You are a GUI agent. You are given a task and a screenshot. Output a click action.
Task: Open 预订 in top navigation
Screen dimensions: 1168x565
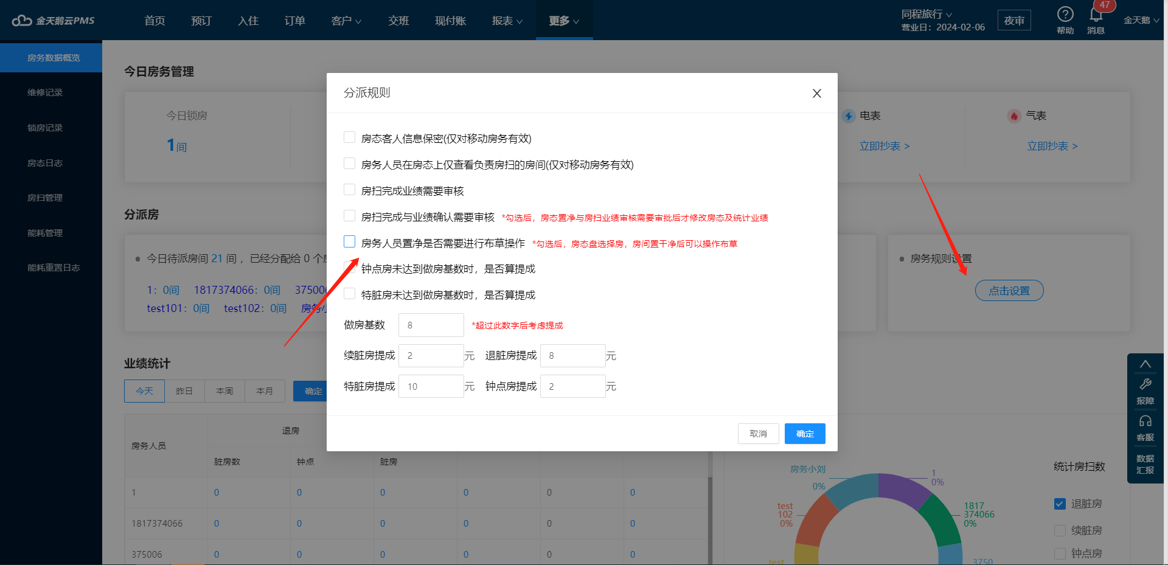201,21
